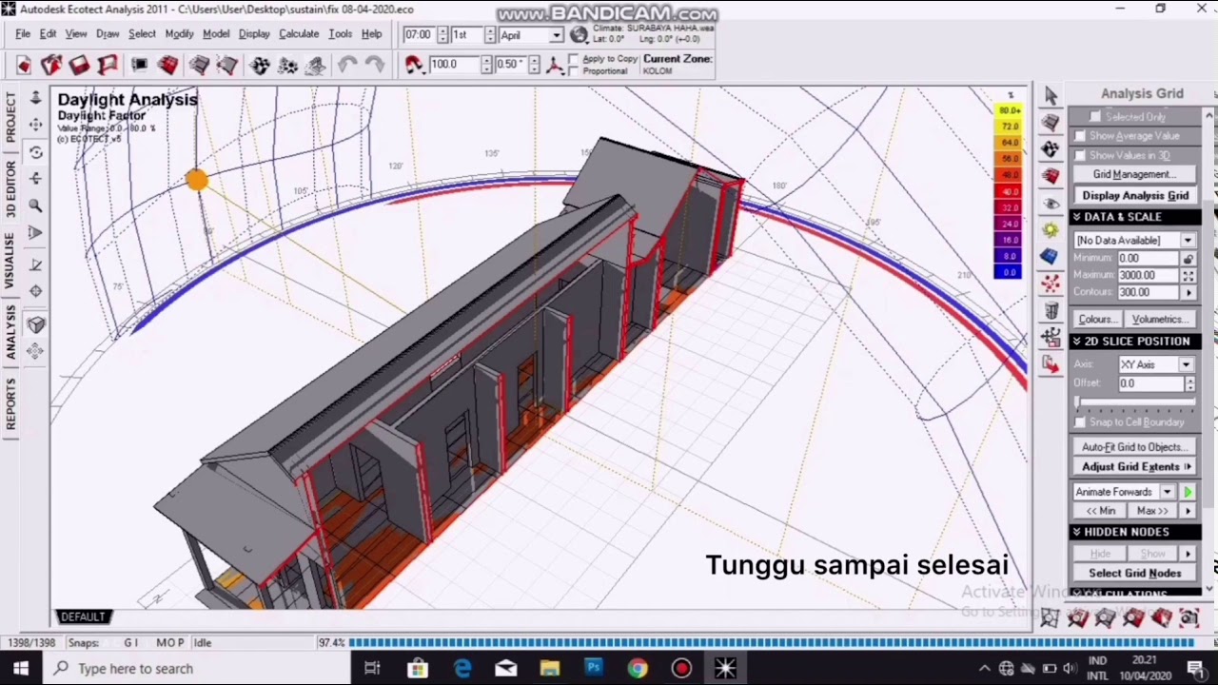Click the green play animation button
The height and width of the screenshot is (685, 1218).
click(1188, 492)
